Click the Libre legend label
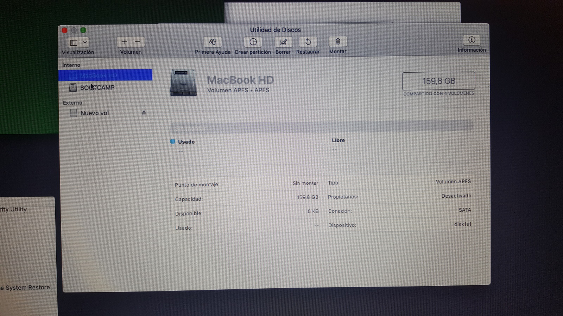563x316 pixels. pyautogui.click(x=338, y=140)
